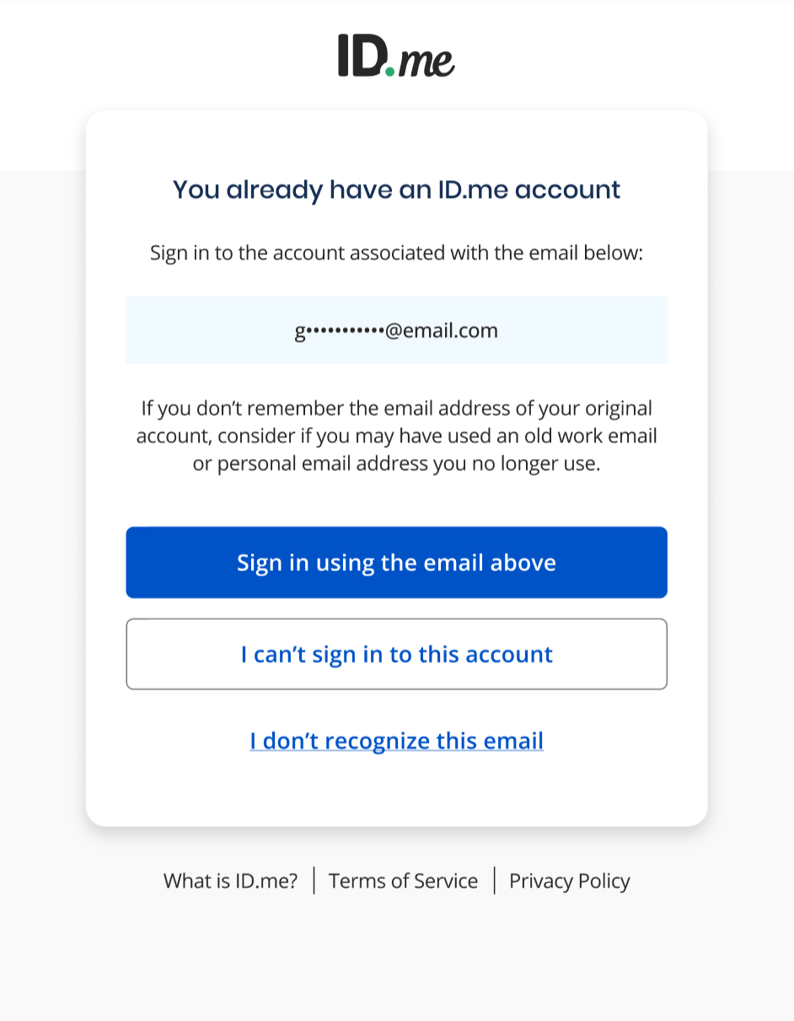Open the I don't recognize this email link

tap(396, 740)
